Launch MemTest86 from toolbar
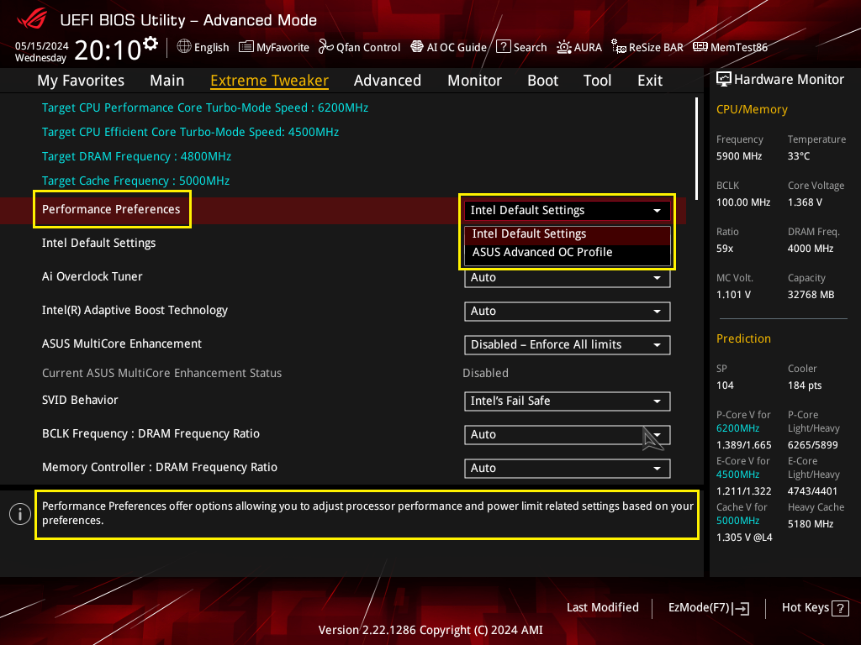The height and width of the screenshot is (645, 861). (x=730, y=48)
